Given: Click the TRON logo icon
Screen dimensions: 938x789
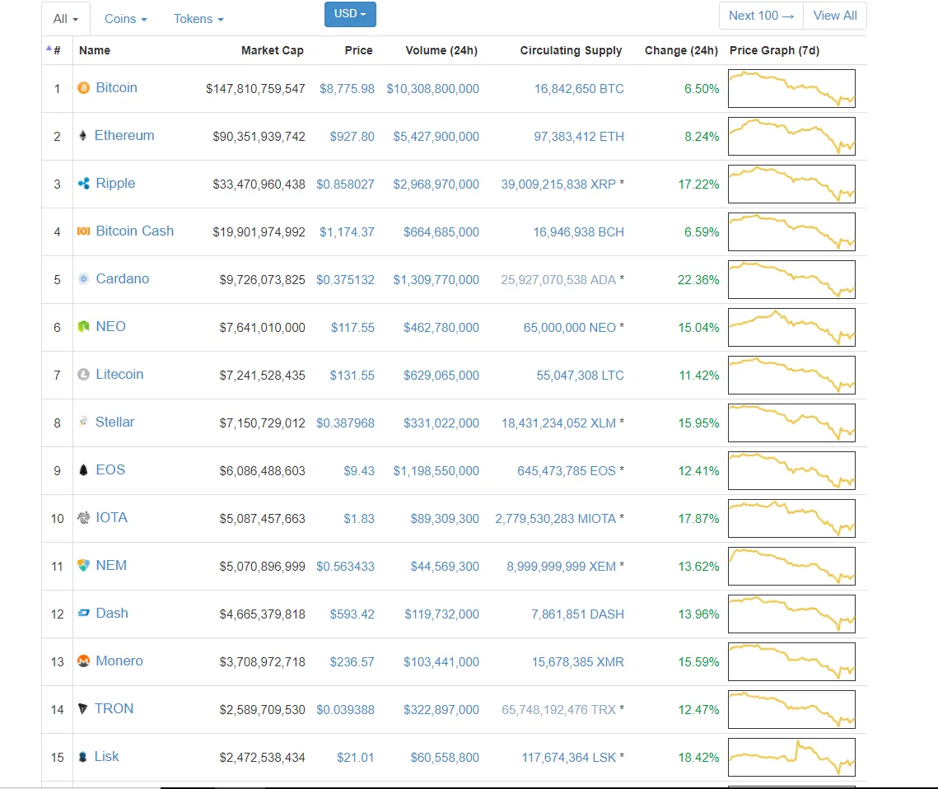Looking at the screenshot, I should [x=82, y=708].
